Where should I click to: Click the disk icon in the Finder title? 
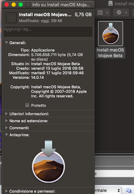(x=111, y=4)
